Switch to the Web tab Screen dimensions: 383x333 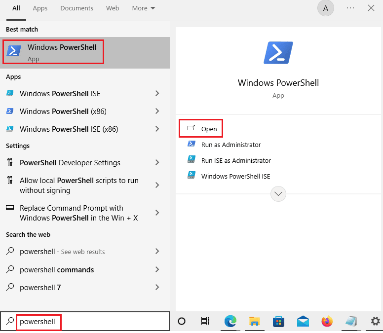tap(113, 8)
